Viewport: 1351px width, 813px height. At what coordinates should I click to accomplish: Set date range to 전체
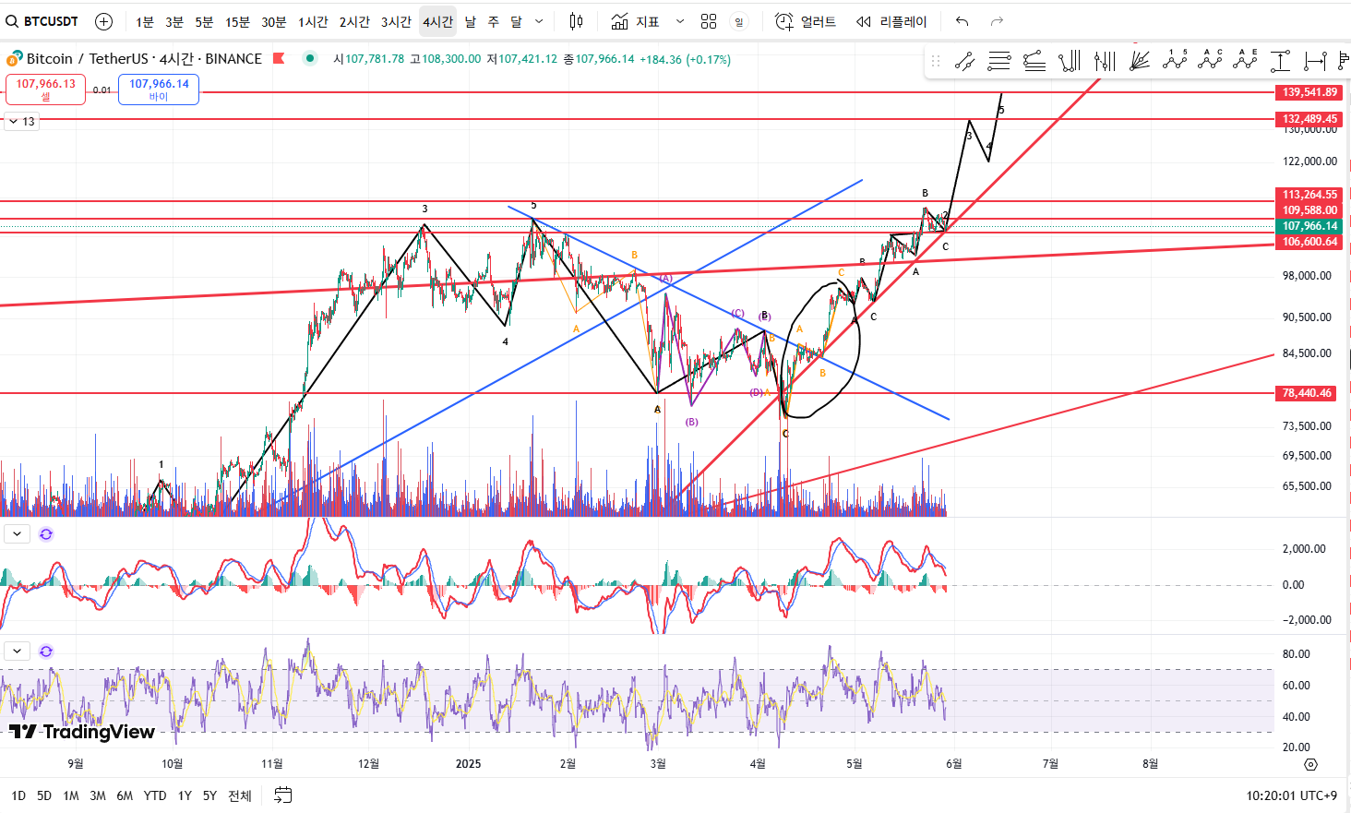[240, 795]
